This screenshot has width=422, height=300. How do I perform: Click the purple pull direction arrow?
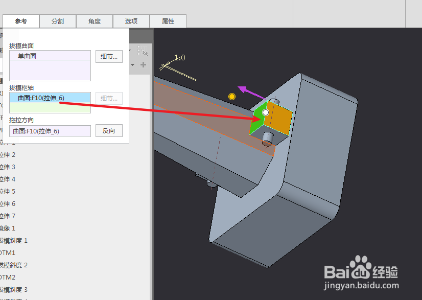tap(252, 93)
